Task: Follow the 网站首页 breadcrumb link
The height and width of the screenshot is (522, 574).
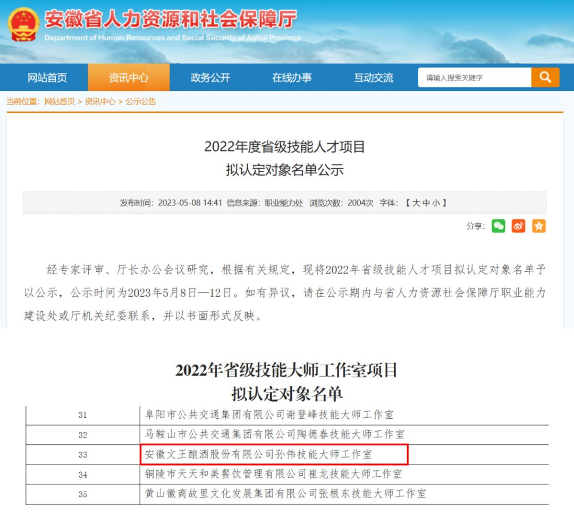Action: [x=60, y=102]
